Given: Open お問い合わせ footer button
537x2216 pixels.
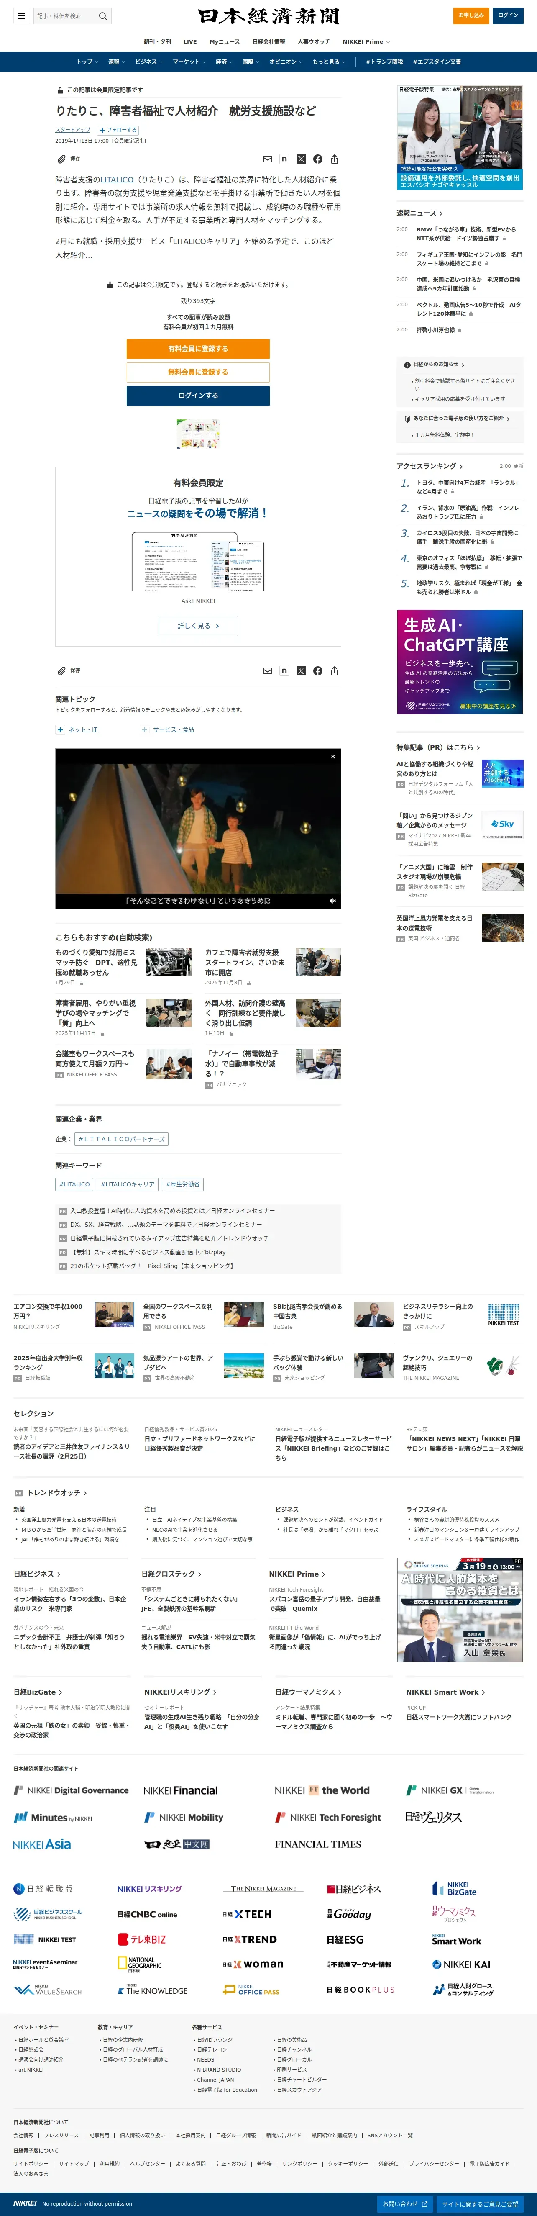Looking at the screenshot, I should 406,2204.
